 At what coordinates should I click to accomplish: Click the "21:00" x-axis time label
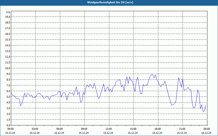point(182,129)
